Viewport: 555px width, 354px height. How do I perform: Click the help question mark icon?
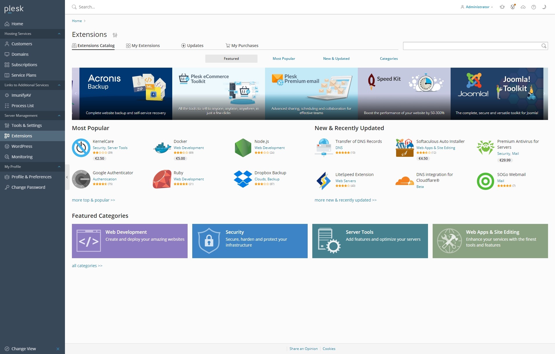534,7
